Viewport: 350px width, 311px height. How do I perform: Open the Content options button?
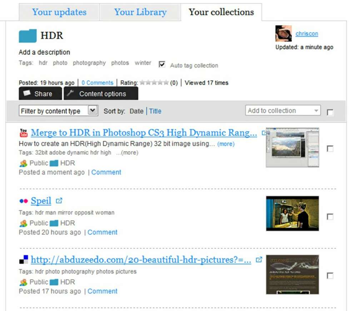pyautogui.click(x=101, y=94)
